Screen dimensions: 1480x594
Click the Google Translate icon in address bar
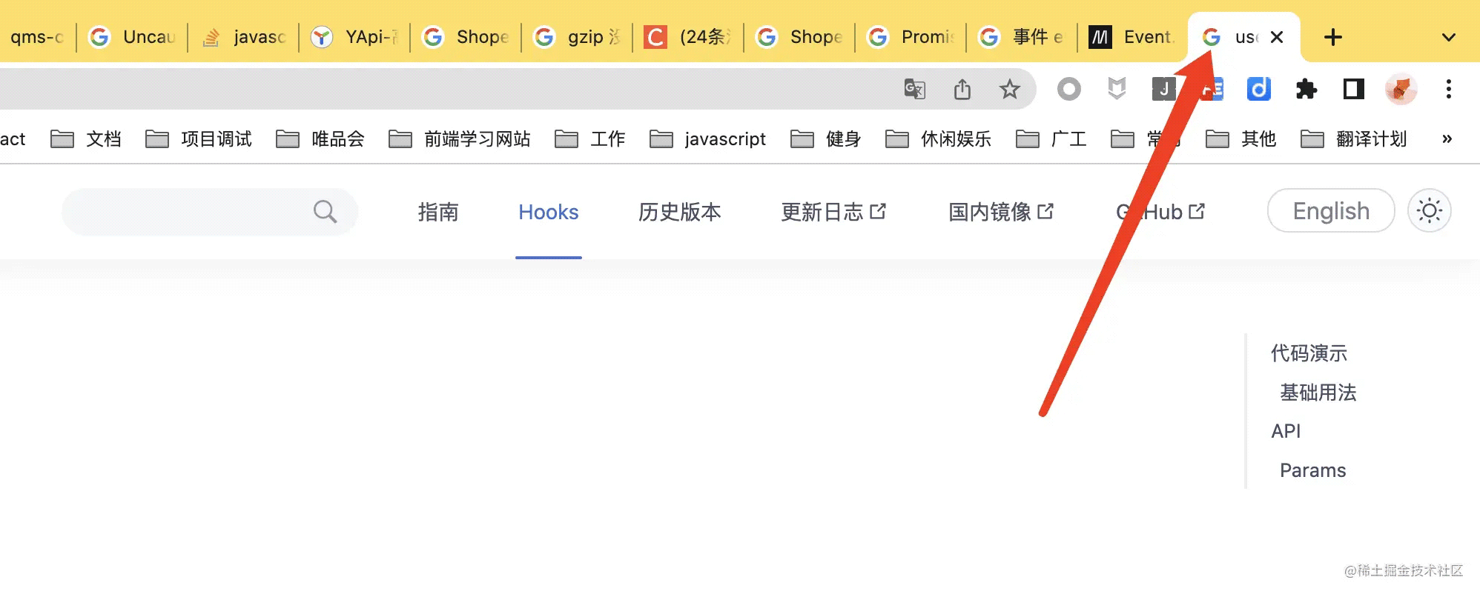click(914, 90)
